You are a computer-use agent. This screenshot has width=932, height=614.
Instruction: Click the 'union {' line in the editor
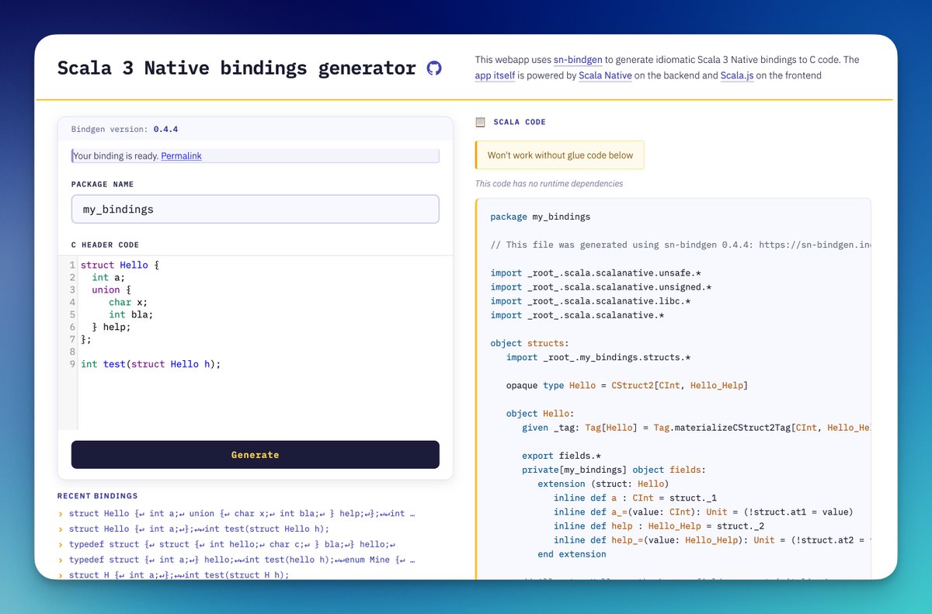coord(112,290)
